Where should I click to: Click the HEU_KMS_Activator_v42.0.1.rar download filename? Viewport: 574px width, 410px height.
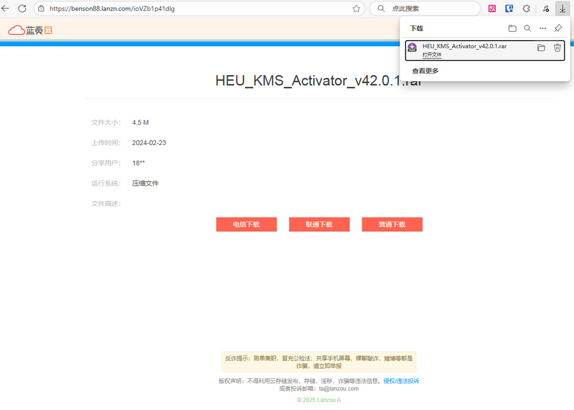464,46
